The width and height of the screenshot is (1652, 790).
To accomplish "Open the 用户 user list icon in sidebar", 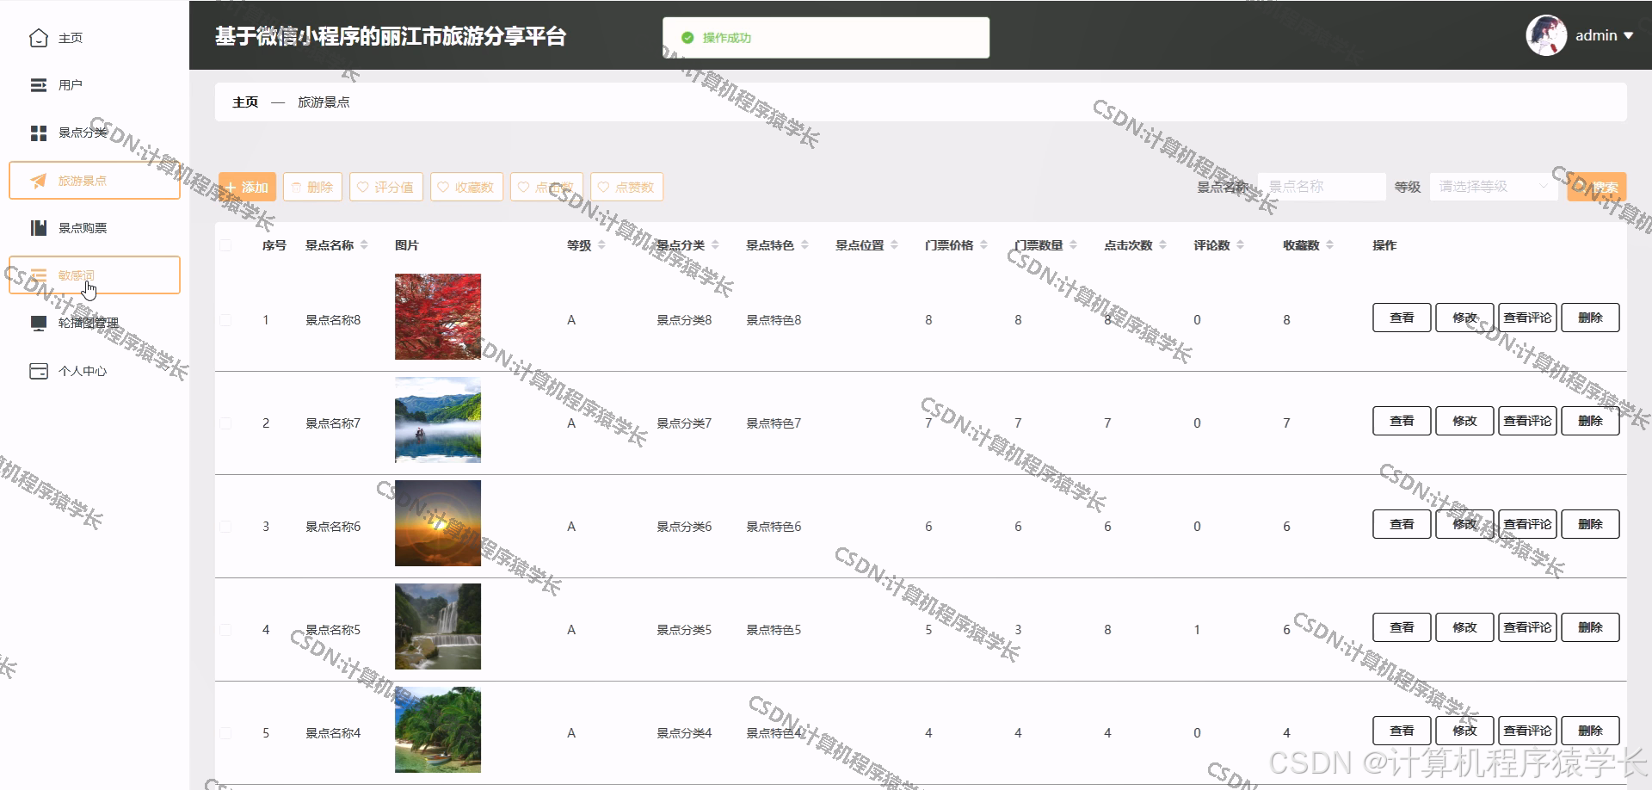I will point(39,85).
